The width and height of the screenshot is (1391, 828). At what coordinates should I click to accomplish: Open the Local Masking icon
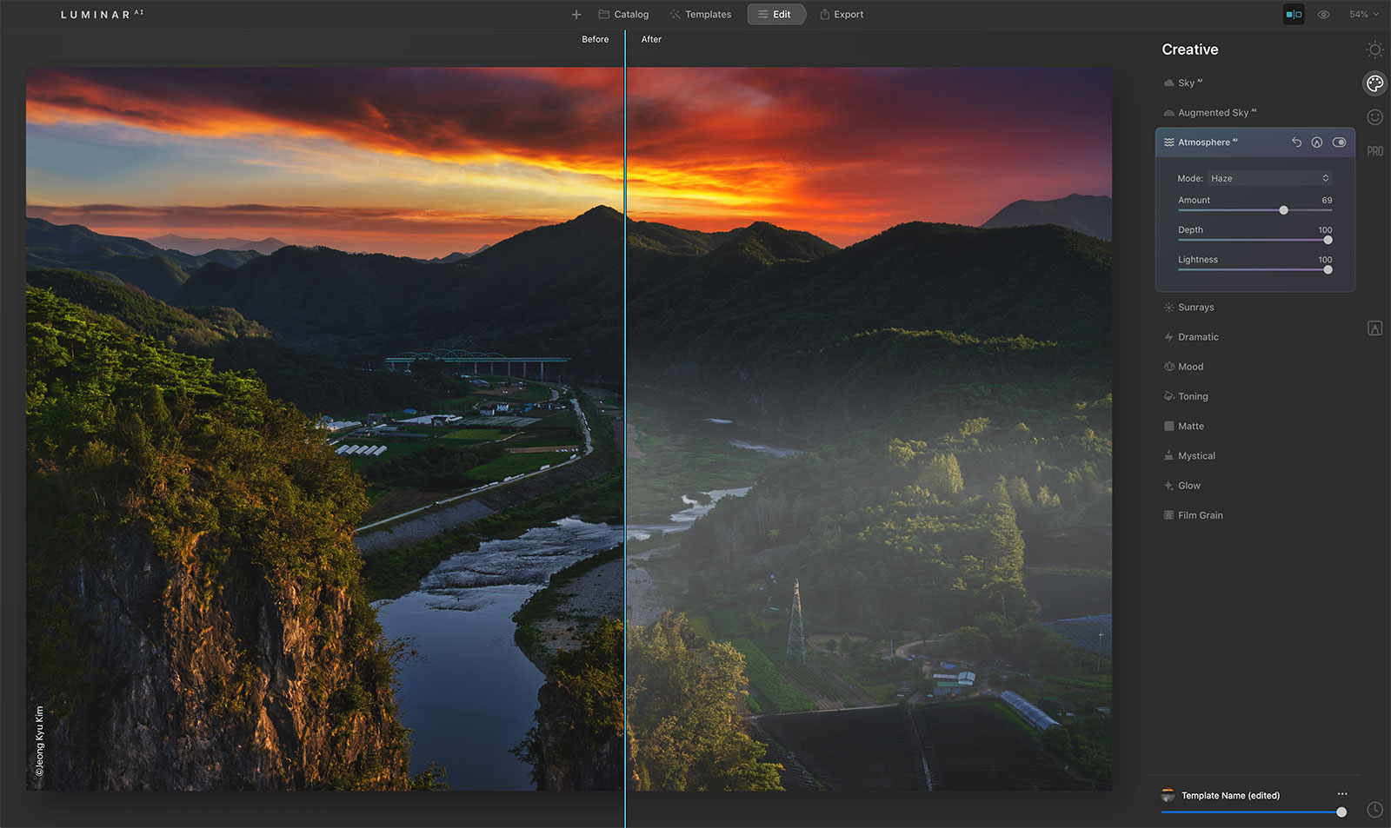[x=1374, y=328]
